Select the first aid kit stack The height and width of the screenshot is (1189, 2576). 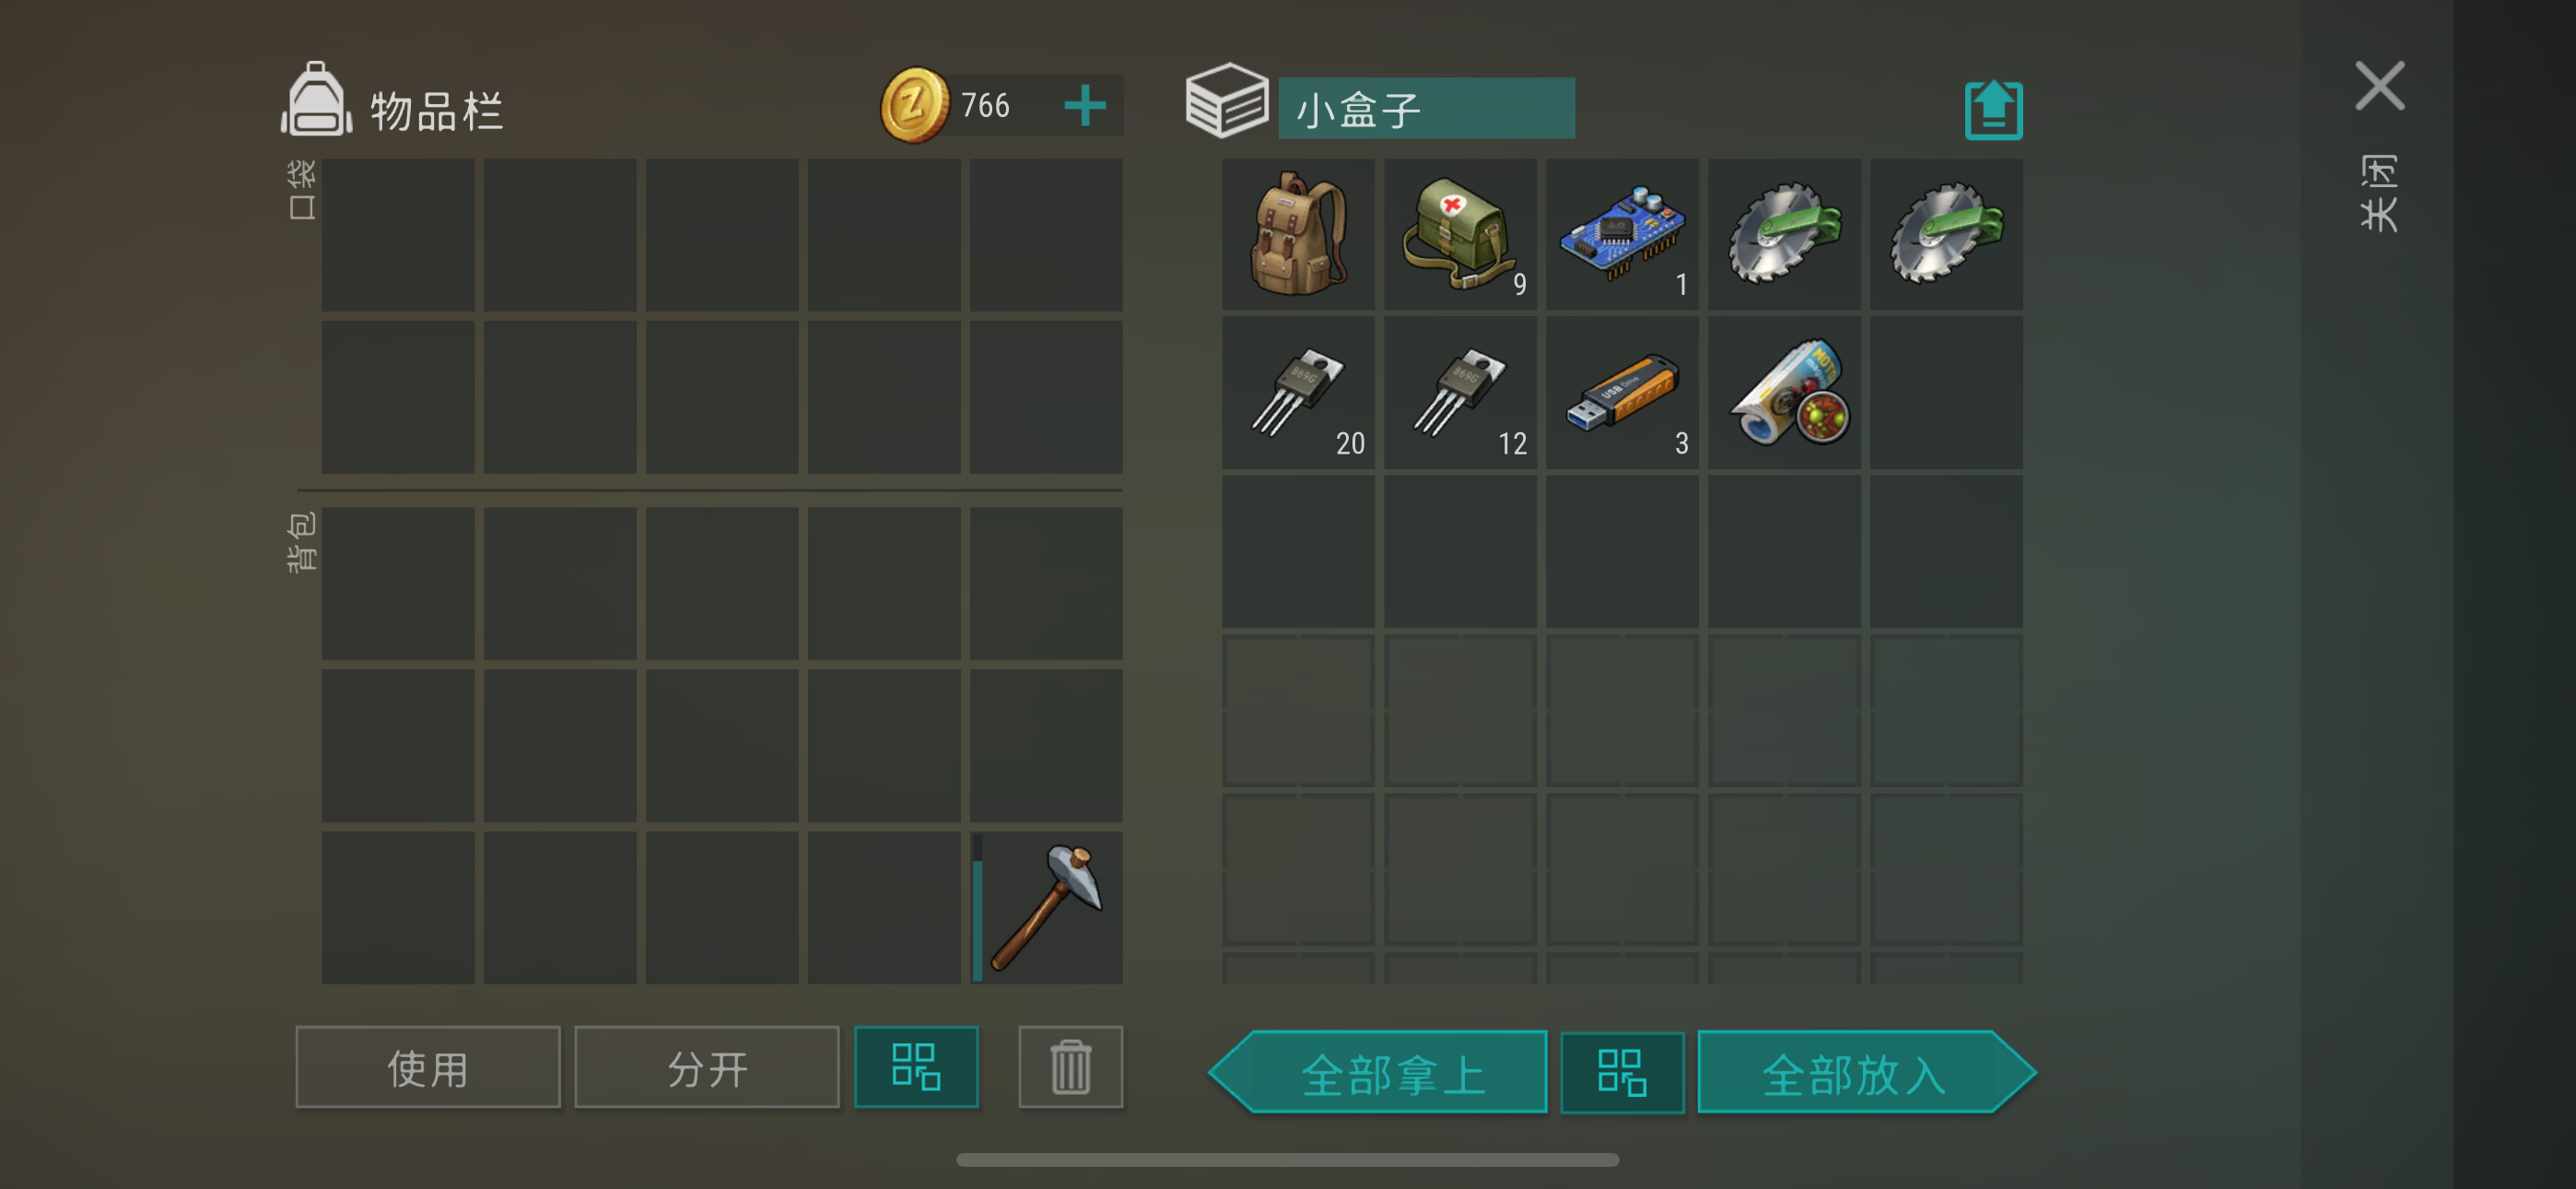coord(1460,234)
